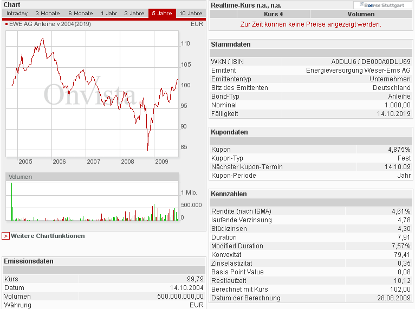Click the Emissionsdaten Datum 14.10.2004
This screenshot has height=309, width=415.
186,288
